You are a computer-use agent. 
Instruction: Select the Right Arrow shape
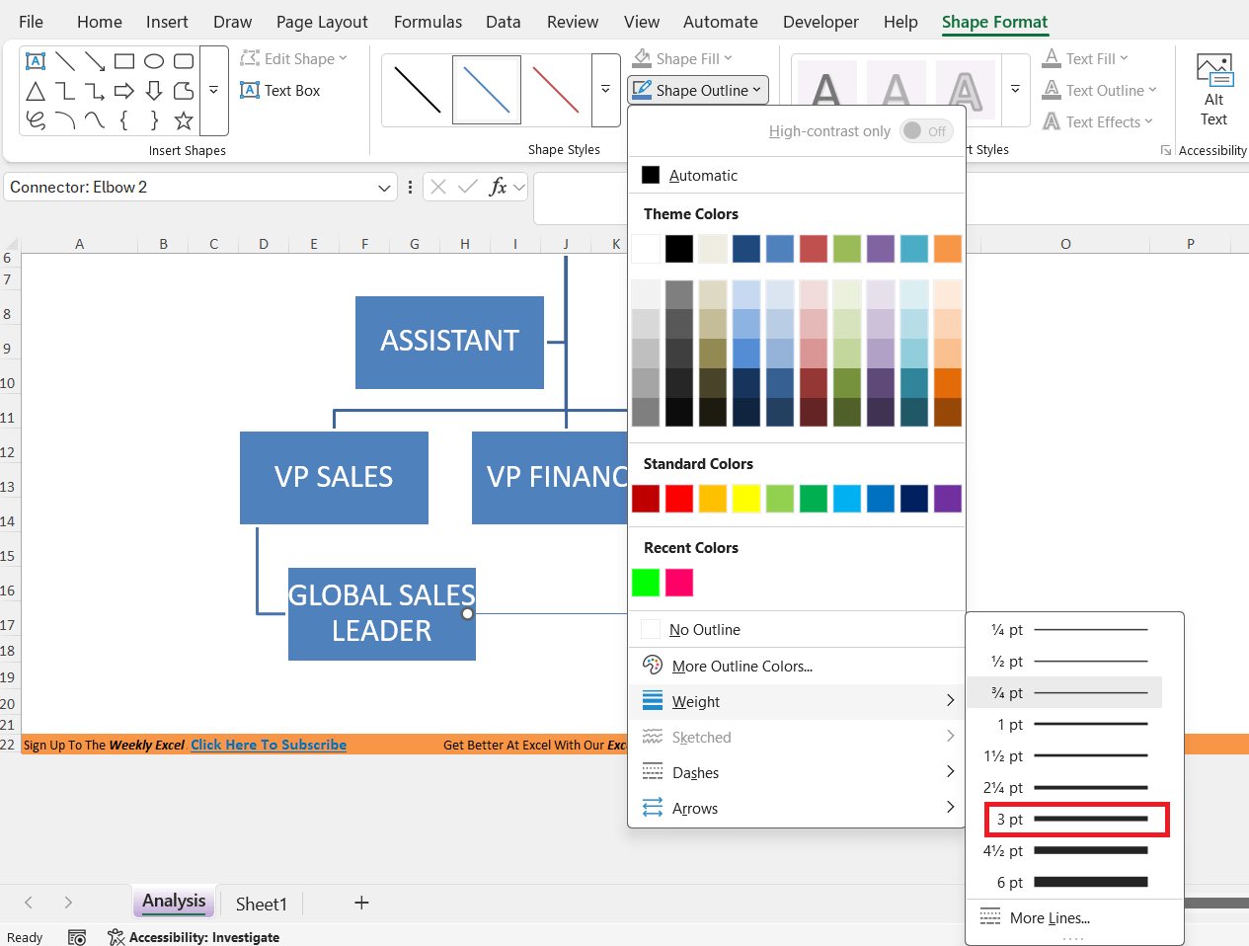pyautogui.click(x=124, y=91)
